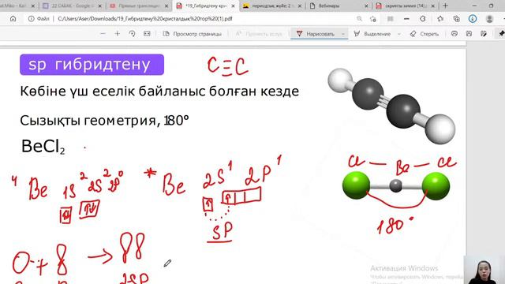The width and height of the screenshot is (505, 284).
Task: Click the circular extension icon left of the favorites star
Action: point(423,19)
